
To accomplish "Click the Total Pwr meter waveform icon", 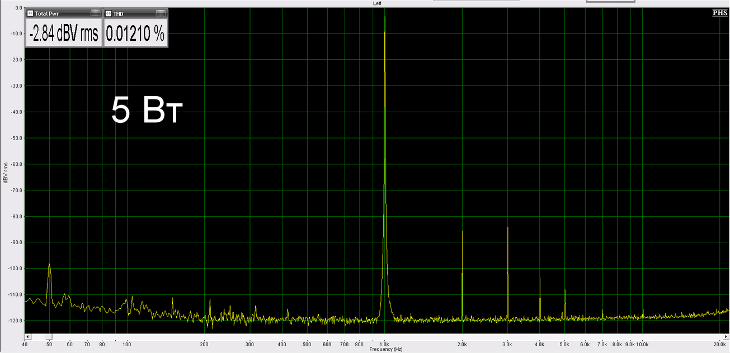I will pos(30,13).
